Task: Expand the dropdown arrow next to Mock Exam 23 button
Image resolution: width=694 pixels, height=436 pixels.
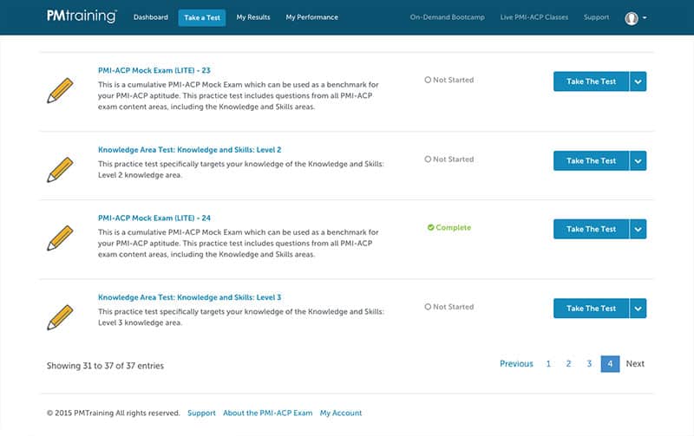Action: pos(638,81)
